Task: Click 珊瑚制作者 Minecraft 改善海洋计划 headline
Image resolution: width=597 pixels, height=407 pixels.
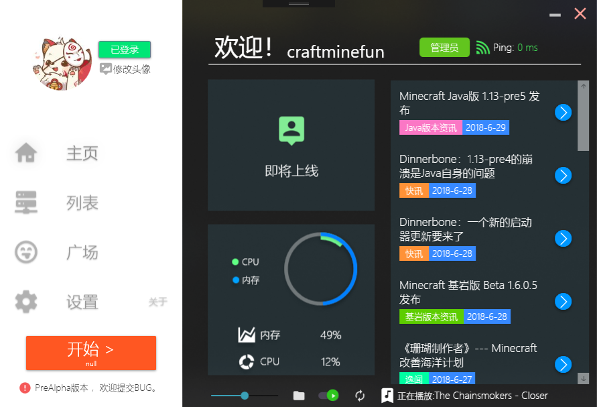Action: tap(468, 355)
